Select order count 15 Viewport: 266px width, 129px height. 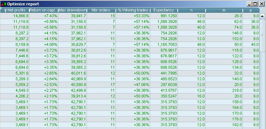pos(113,16)
